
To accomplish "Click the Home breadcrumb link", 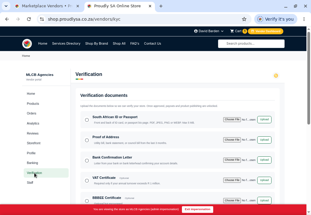I will click(x=26, y=56).
